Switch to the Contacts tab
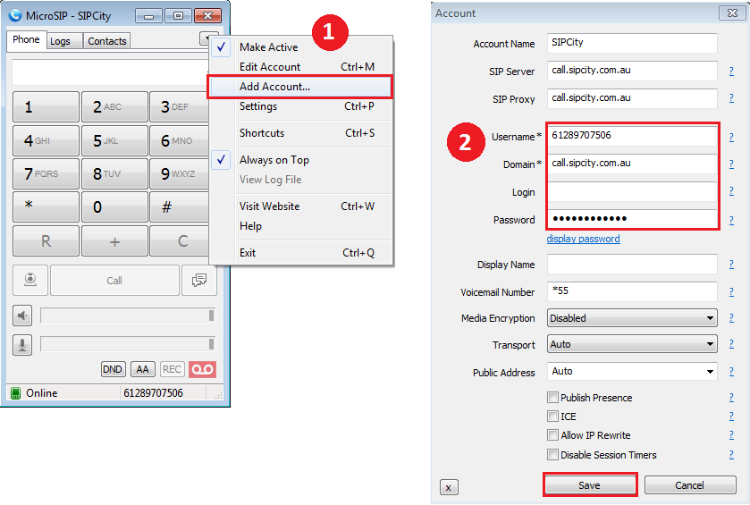Viewport: 750px width, 505px height. pyautogui.click(x=106, y=41)
